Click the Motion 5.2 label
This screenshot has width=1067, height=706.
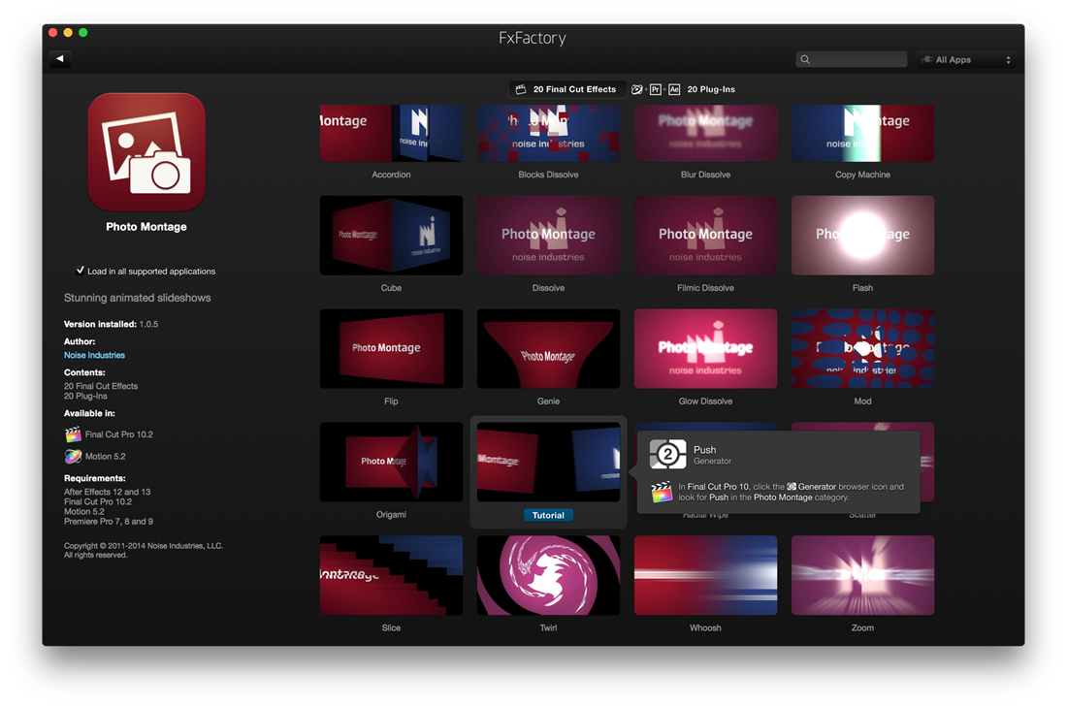point(105,457)
